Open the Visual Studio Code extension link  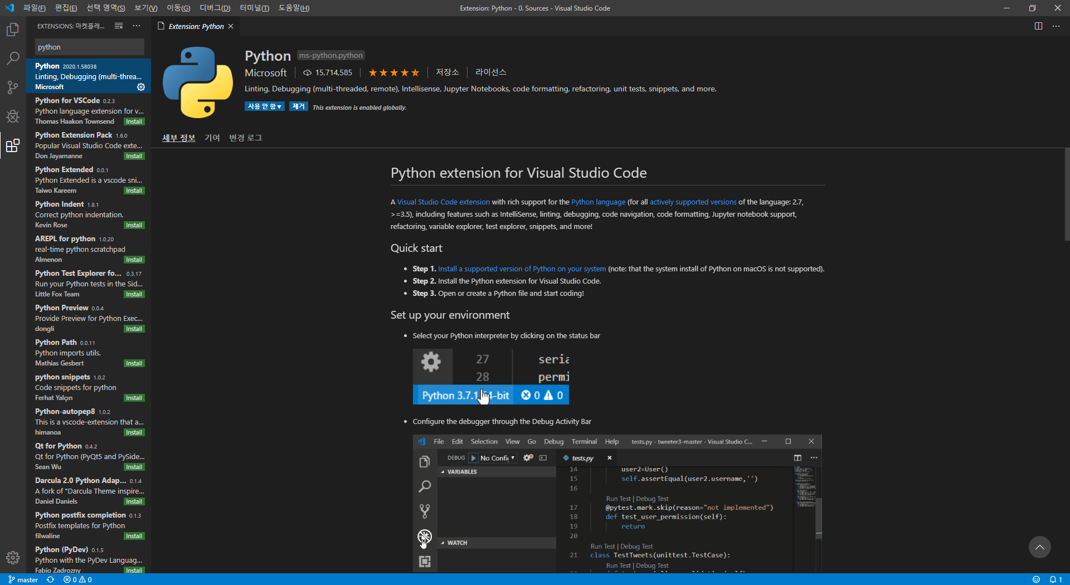point(444,202)
